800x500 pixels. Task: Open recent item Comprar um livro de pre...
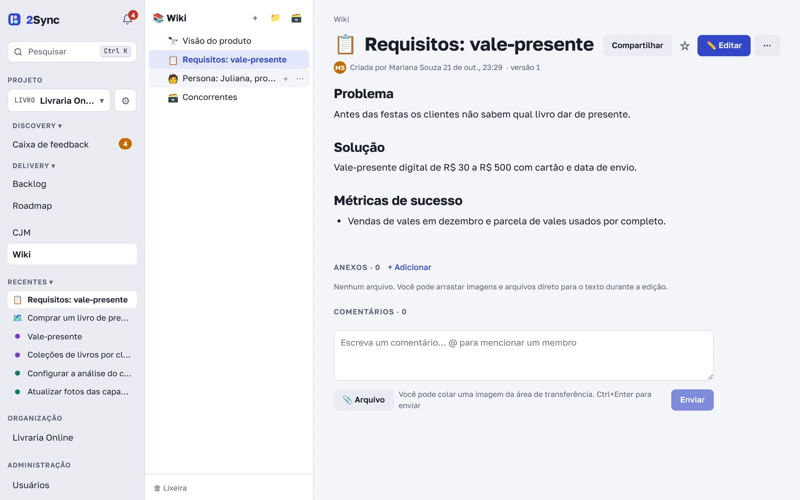[x=72, y=318]
